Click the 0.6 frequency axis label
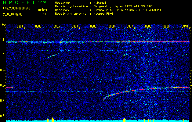The height and width of the screenshot is (122, 192). coord(2,116)
